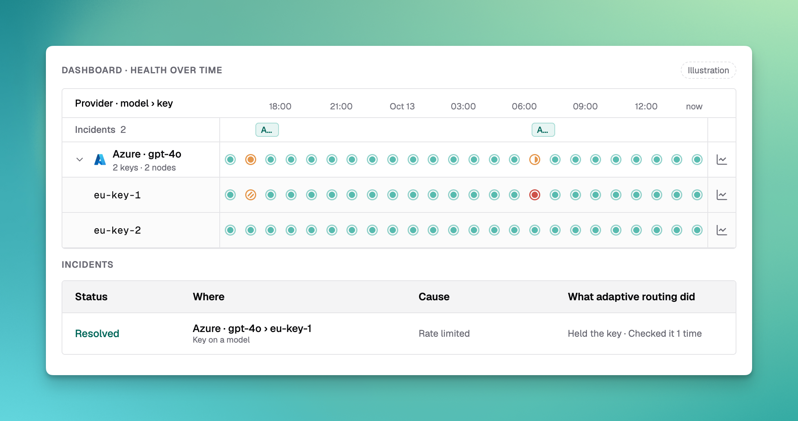Screen dimensions: 798x421
Task: Click red status dot in eu-key-1 row
Action: 535,195
